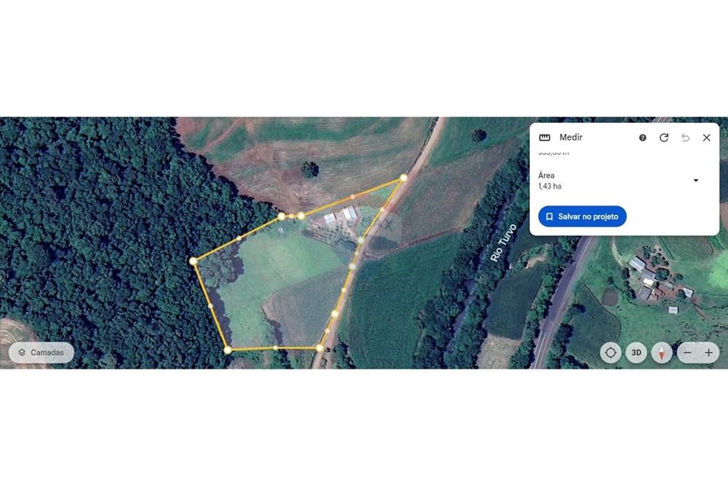Click the Rio Turvo map label
The image size is (728, 486).
point(503,243)
